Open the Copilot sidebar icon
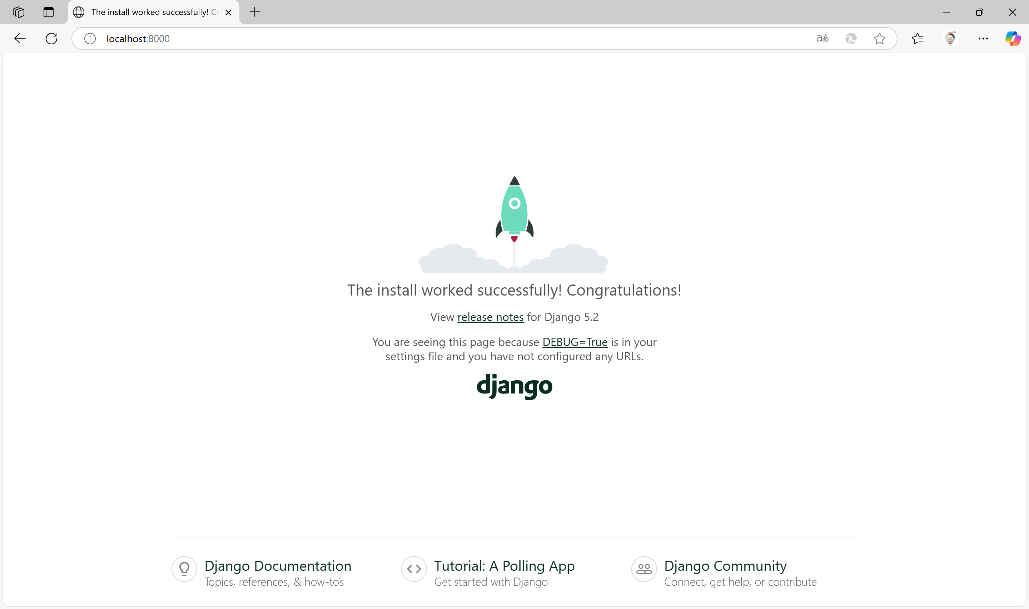This screenshot has width=1029, height=609. (1013, 39)
